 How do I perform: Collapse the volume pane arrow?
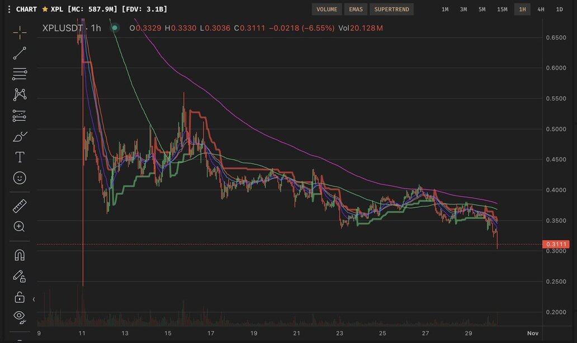click(34, 300)
